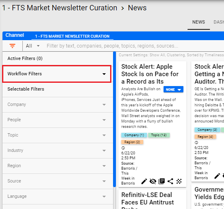
Task: Open Refinitiv-LSE Deal Faces EU Antitrust headline
Action: coord(147,200)
